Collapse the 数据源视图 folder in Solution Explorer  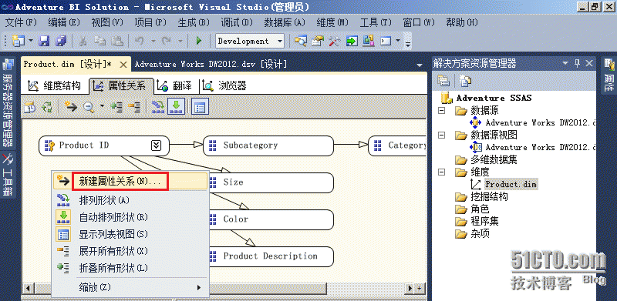click(441, 135)
